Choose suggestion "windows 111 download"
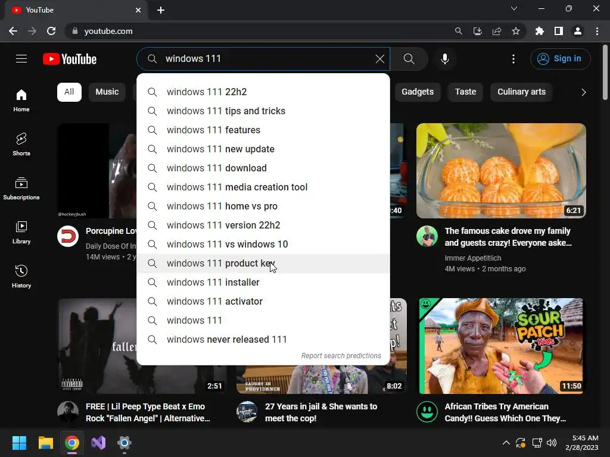 pyautogui.click(x=263, y=168)
